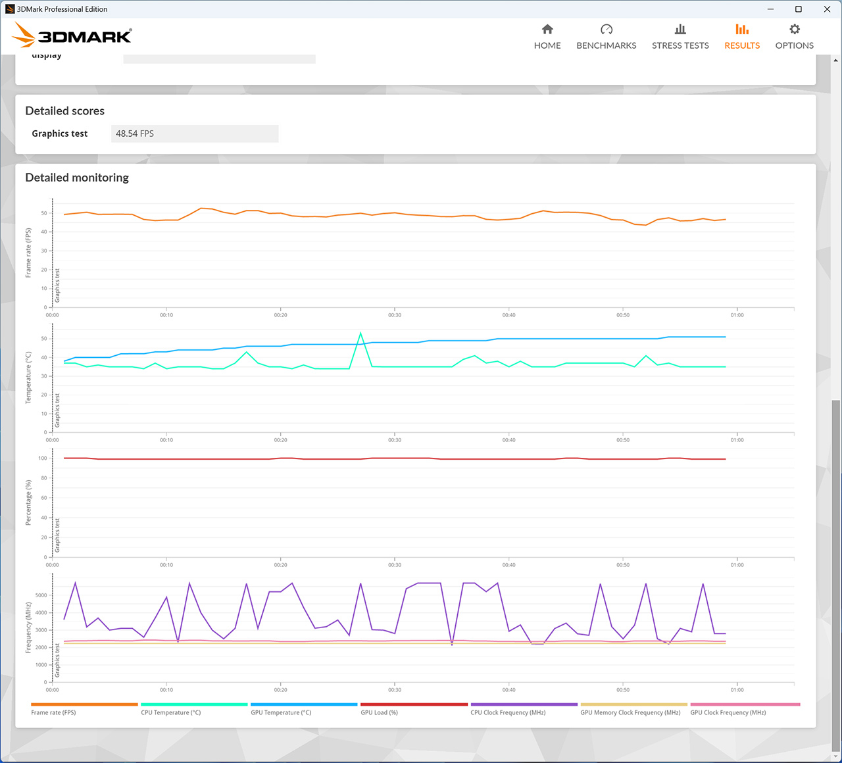Toggle GPU Clock Frequency legend swatch
This screenshot has width=842, height=763.
click(745, 704)
